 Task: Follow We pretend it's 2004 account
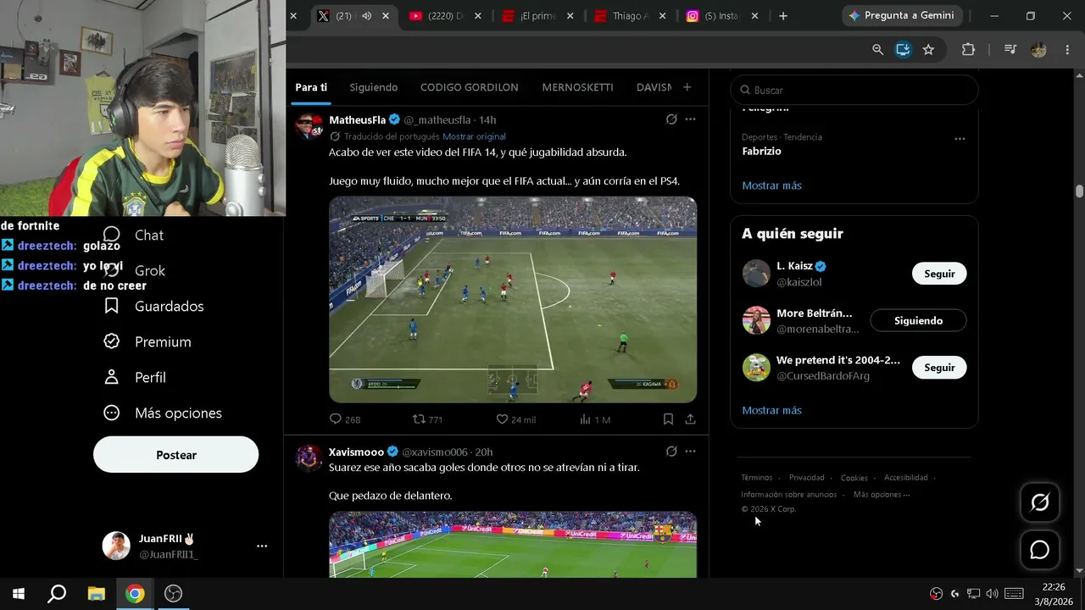click(939, 368)
